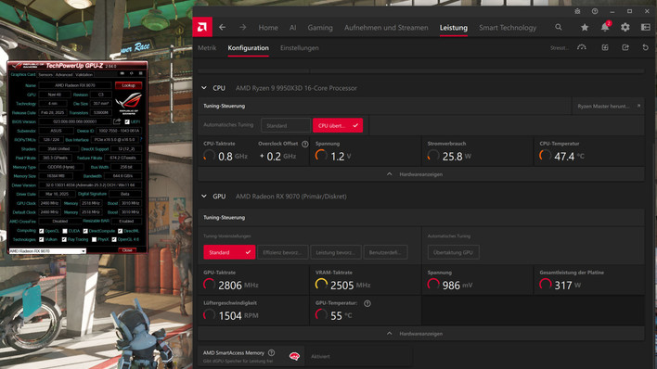
Task: Collapse GPU Hardwareanzeigen bar
Action: 420,334
